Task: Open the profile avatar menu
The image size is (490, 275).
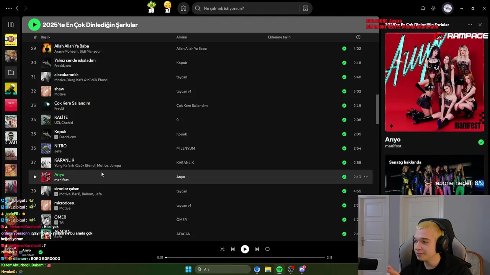Action: tap(448, 8)
